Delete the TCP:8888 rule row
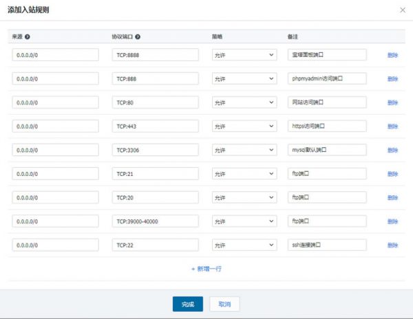413x319 pixels. coord(392,55)
